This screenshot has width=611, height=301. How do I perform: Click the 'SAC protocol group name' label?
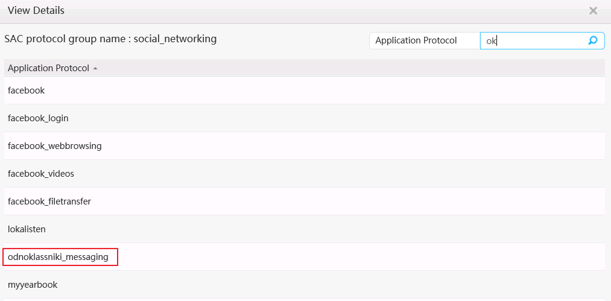(x=65, y=39)
